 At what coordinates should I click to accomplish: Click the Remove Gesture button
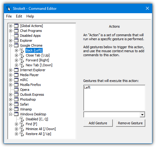click(130, 123)
